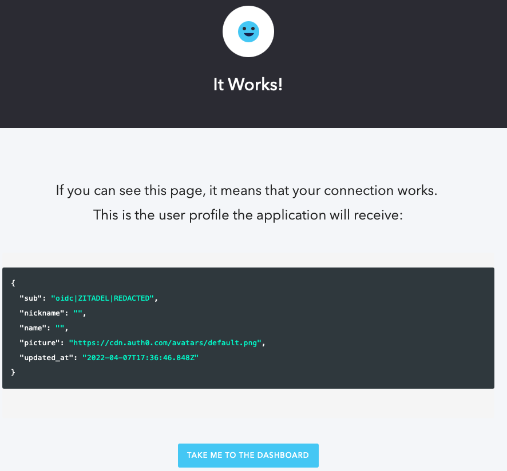The width and height of the screenshot is (507, 471).
Task: Click the "user profile the application will receive" line
Action: pyautogui.click(x=248, y=215)
